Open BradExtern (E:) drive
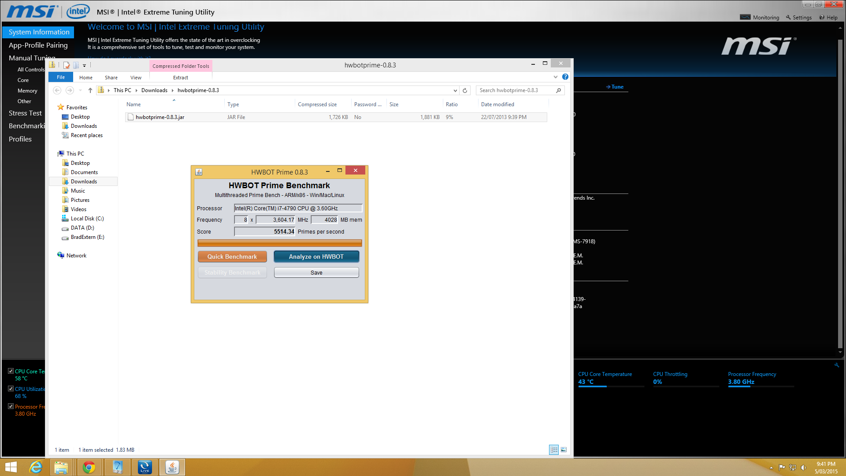Image resolution: width=846 pixels, height=476 pixels. pyautogui.click(x=87, y=237)
